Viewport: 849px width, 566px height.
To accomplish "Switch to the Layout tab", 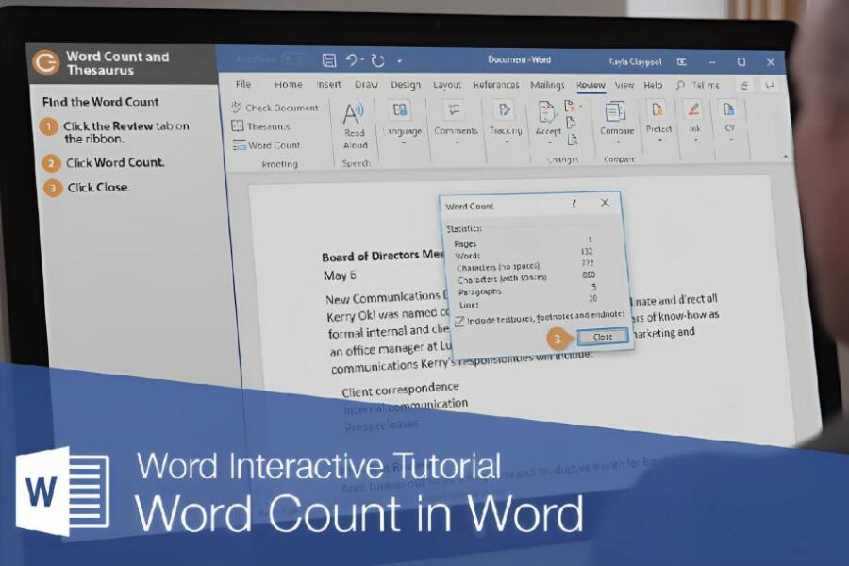I will 447,85.
